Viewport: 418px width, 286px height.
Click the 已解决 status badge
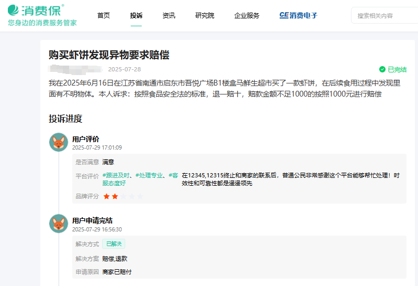(x=114, y=244)
